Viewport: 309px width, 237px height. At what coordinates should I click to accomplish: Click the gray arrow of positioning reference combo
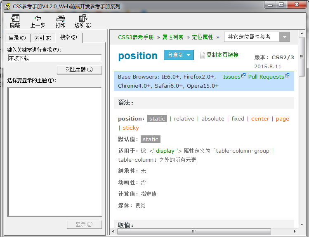(x=285, y=37)
